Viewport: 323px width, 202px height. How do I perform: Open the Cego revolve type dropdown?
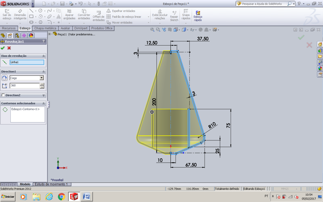tap(42, 78)
